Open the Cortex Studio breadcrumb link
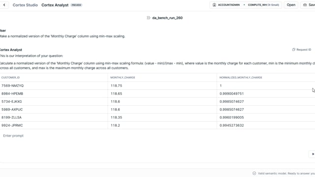 25,5
